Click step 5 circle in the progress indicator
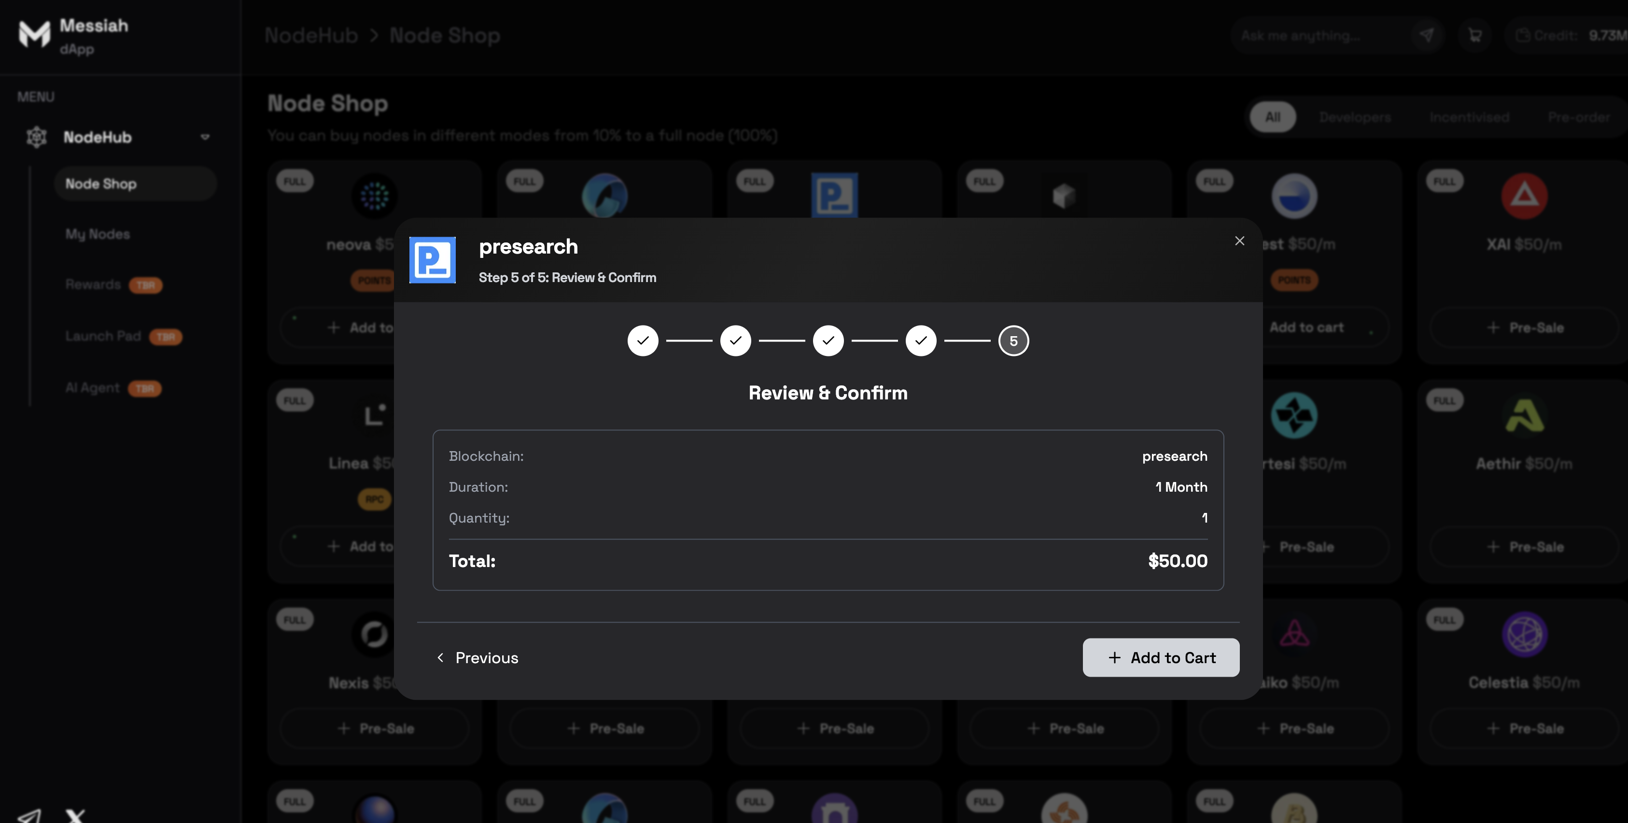The width and height of the screenshot is (1628, 823). 1014,341
